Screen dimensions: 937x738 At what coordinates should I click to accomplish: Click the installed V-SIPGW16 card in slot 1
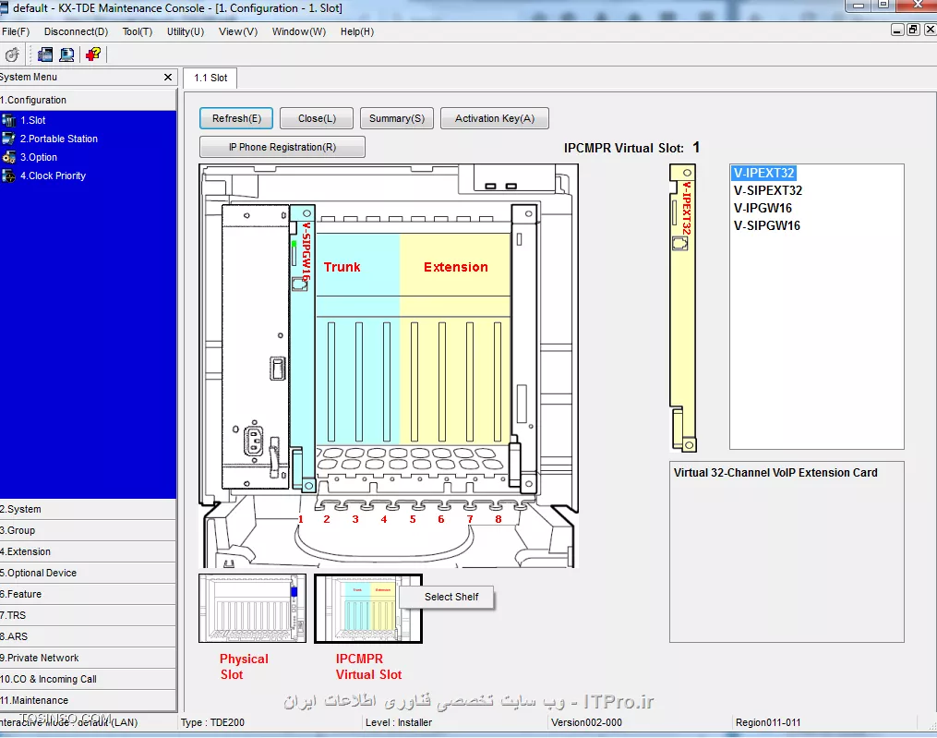(x=303, y=348)
